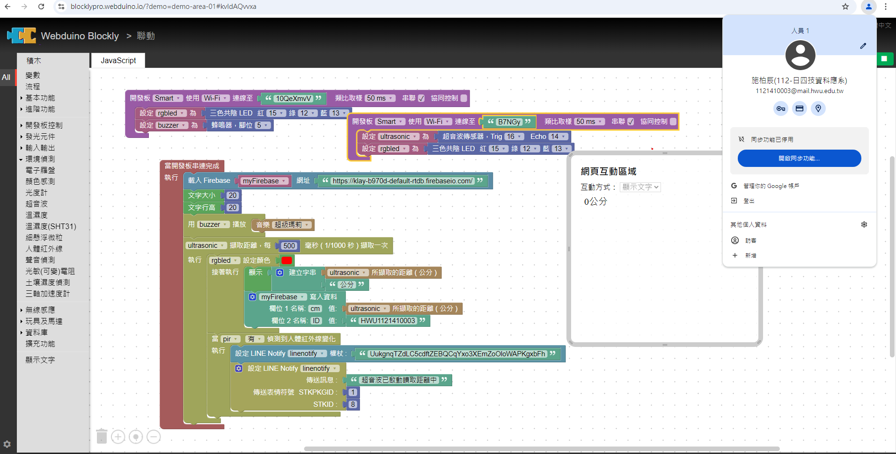Click the trash can icon in workspace

point(102,436)
